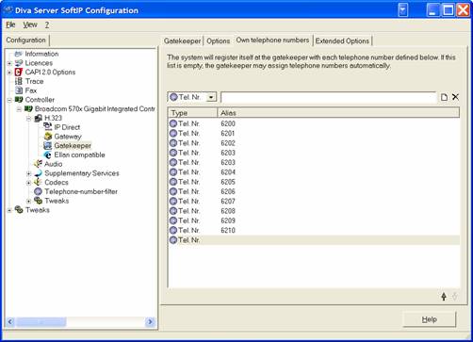Click the Telephone-number-filter icon
Image resolution: width=473 pixels, height=342 pixels.
pyautogui.click(x=38, y=191)
